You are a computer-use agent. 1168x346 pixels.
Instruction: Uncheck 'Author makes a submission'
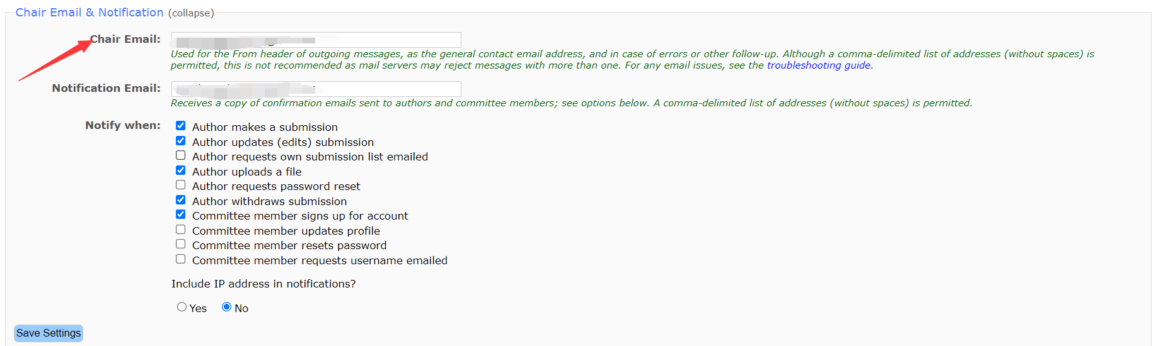tap(181, 126)
